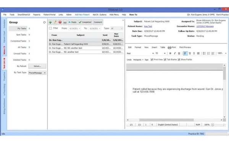Click the red delete task icon
The width and height of the screenshot is (229, 143).
[x=60, y=22]
